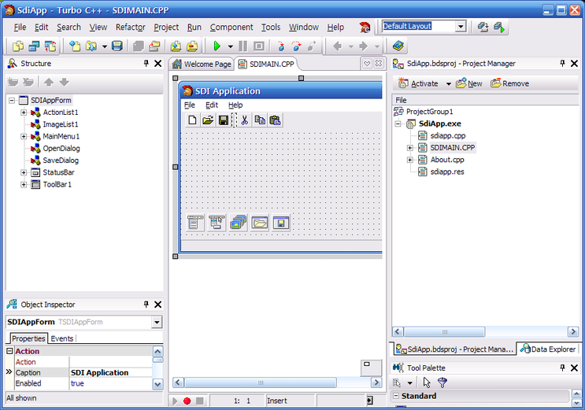This screenshot has width=585, height=410.
Task: Select the ImageList component icon on the form
Action: (239, 223)
